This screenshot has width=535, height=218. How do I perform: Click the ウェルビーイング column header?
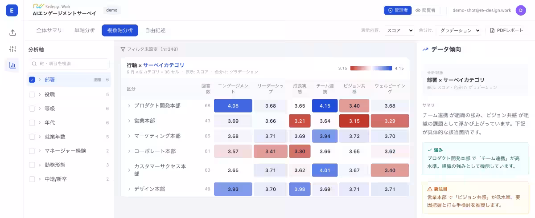tap(390, 88)
